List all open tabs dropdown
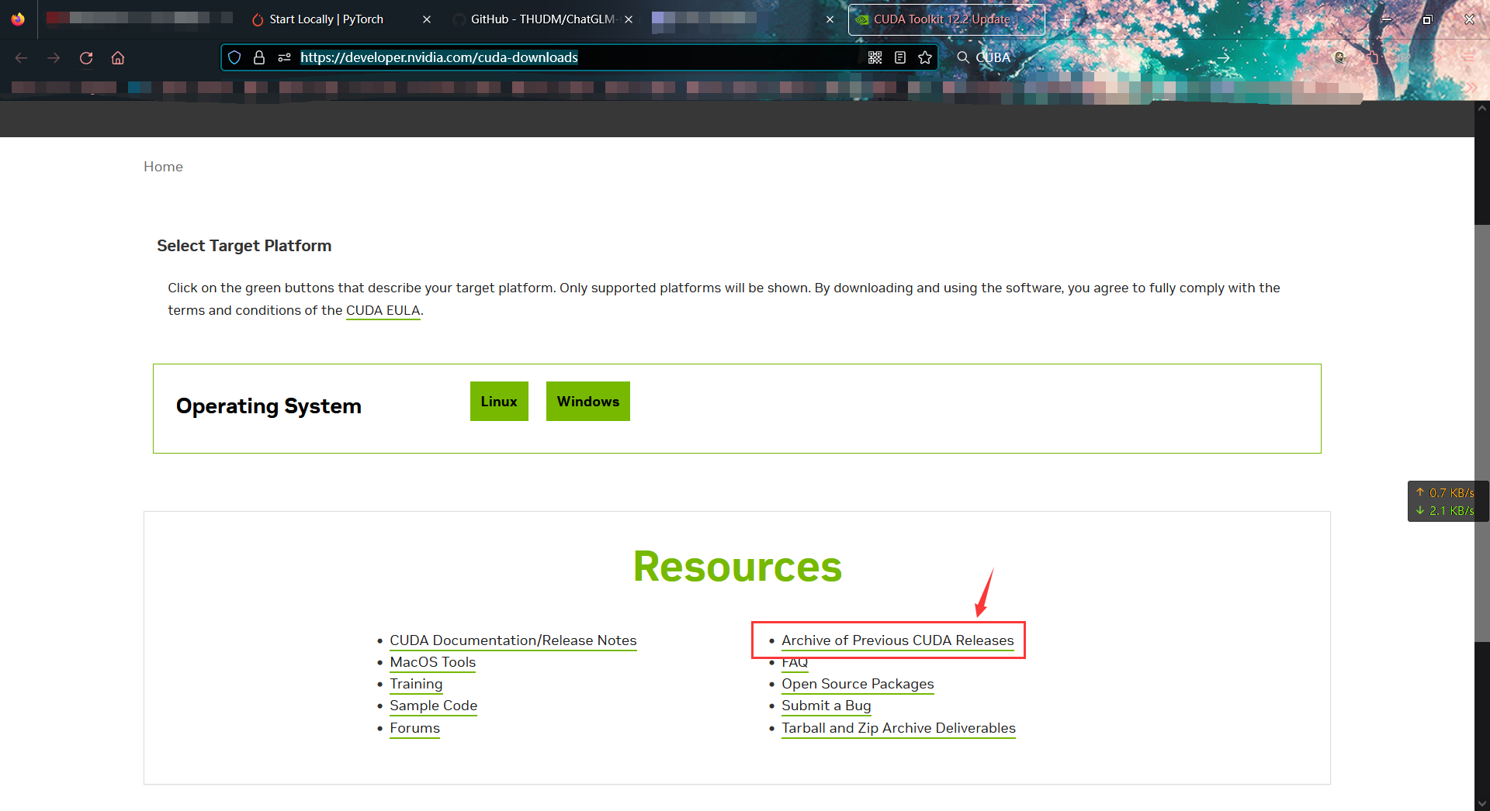The height and width of the screenshot is (811, 1490). (1312, 19)
